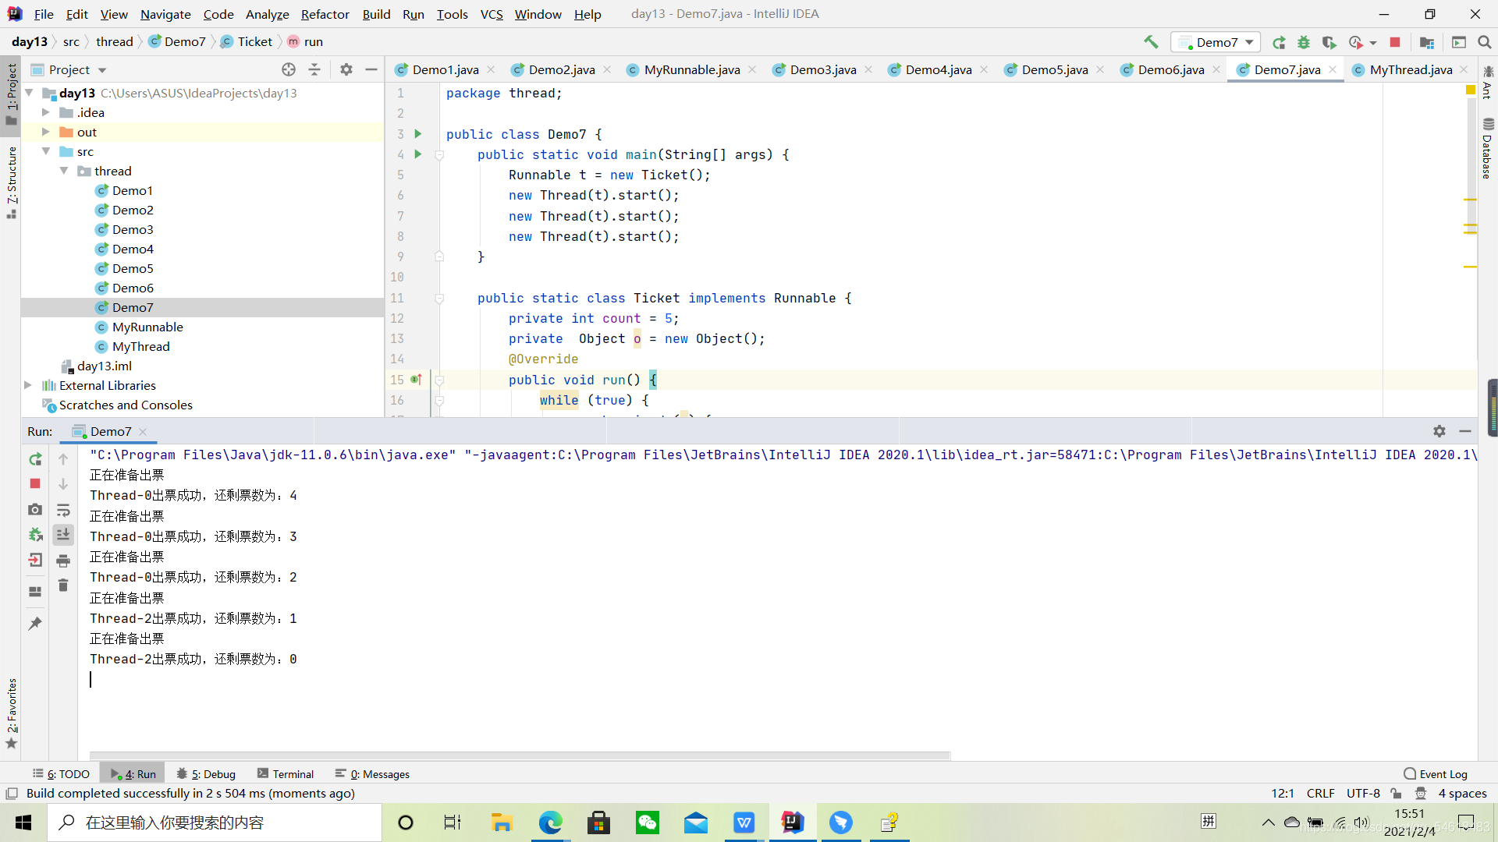1498x842 pixels.
Task: Jump down the stack trace with the down arrow
Action: click(63, 484)
